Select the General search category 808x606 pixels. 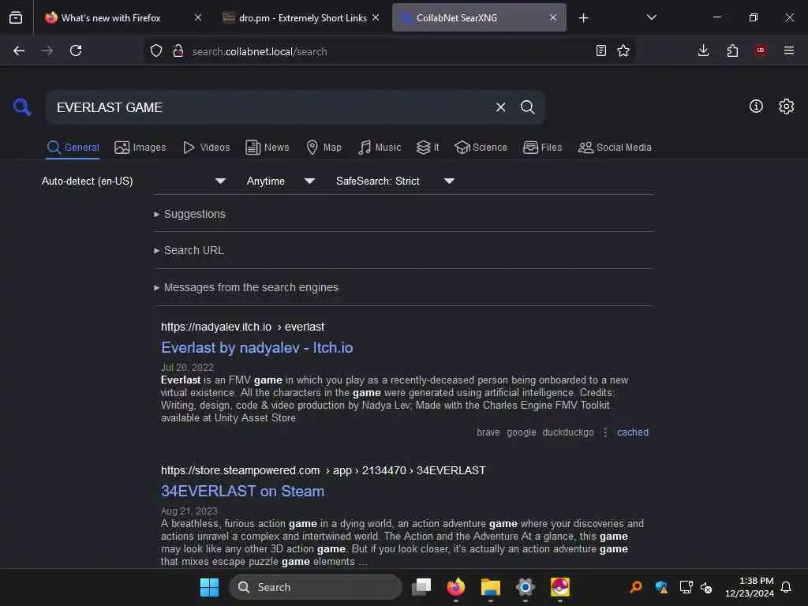[x=73, y=148]
